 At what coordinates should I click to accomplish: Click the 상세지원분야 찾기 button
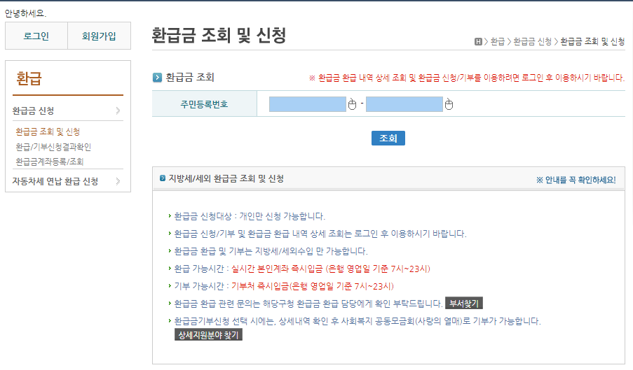pyautogui.click(x=208, y=334)
